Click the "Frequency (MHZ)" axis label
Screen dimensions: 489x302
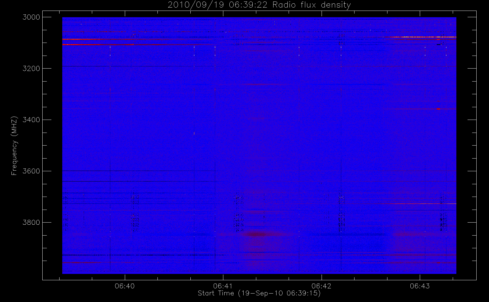14,146
